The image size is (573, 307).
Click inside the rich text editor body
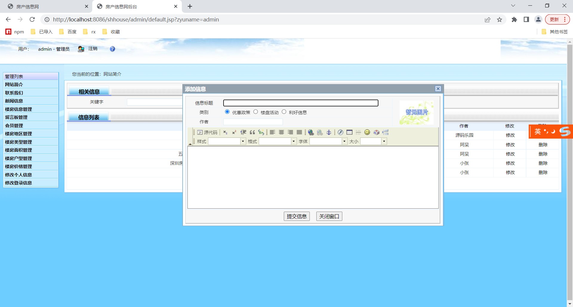pyautogui.click(x=313, y=177)
